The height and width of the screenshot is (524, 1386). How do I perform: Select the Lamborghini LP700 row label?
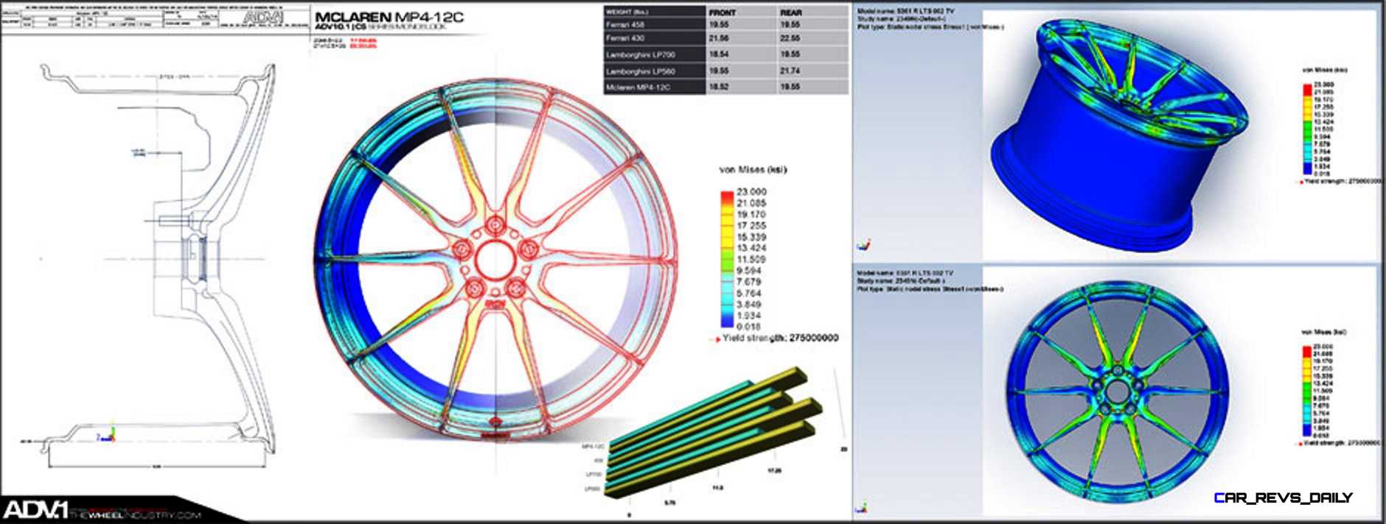640,54
